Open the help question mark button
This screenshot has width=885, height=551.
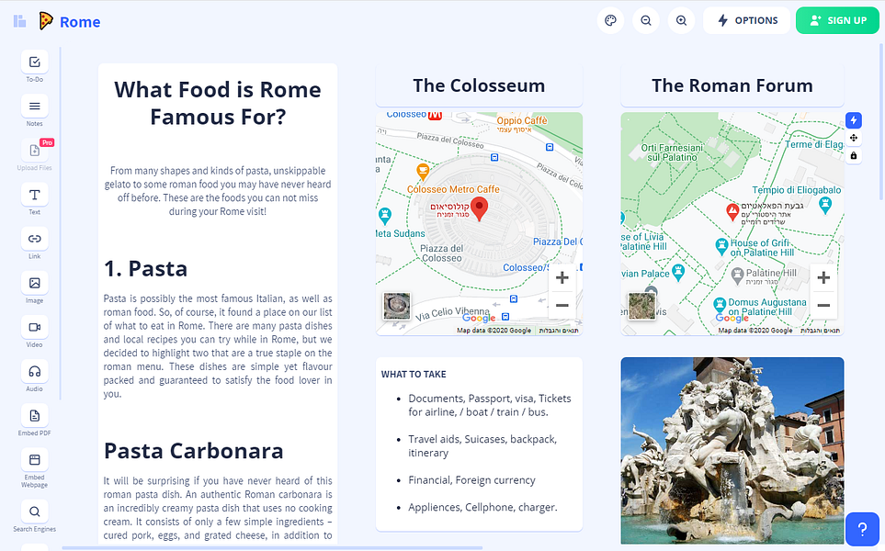point(862,529)
